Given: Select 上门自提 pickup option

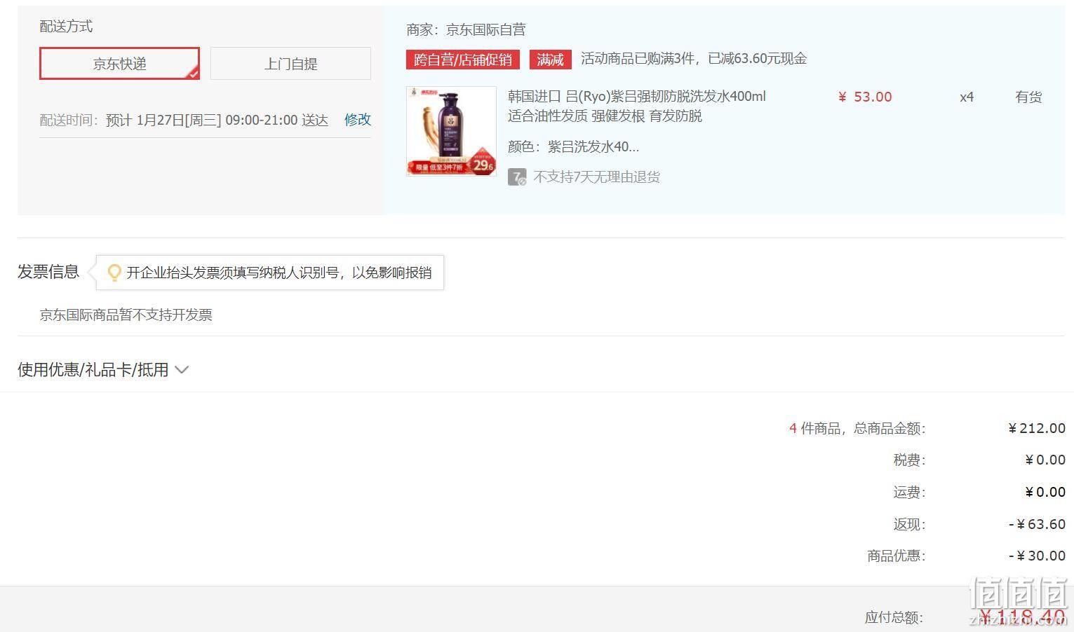Looking at the screenshot, I should [x=290, y=64].
